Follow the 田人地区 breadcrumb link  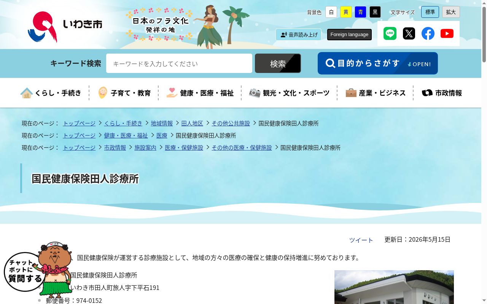coord(192,123)
